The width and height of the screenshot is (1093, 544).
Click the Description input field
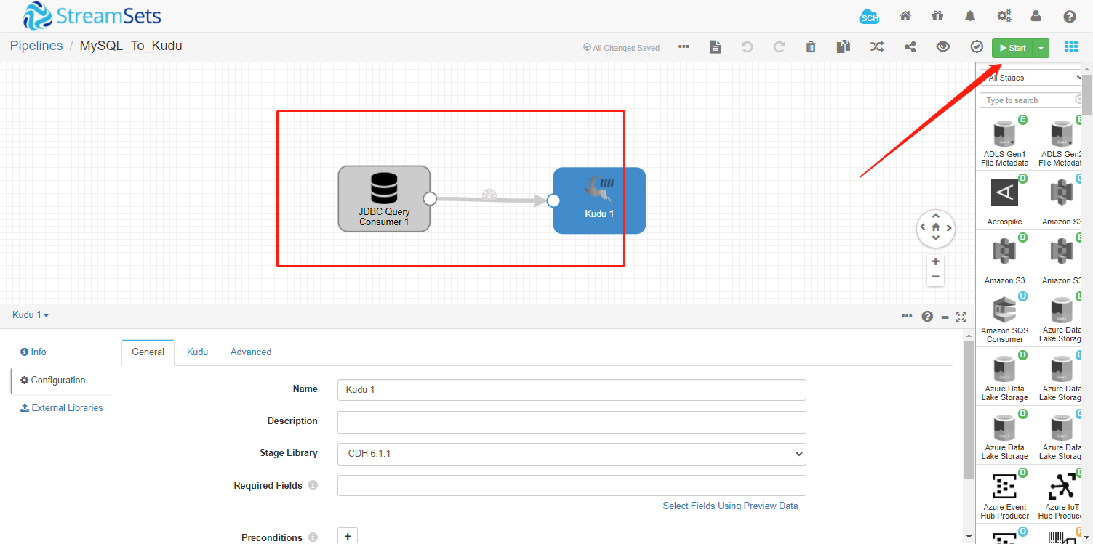[572, 422]
